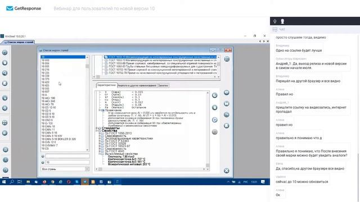Click the steel grade list vertical scrollbar
The width and height of the screenshot is (360, 202).
point(87,103)
